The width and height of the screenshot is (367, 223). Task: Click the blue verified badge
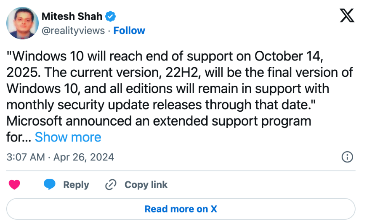point(111,17)
